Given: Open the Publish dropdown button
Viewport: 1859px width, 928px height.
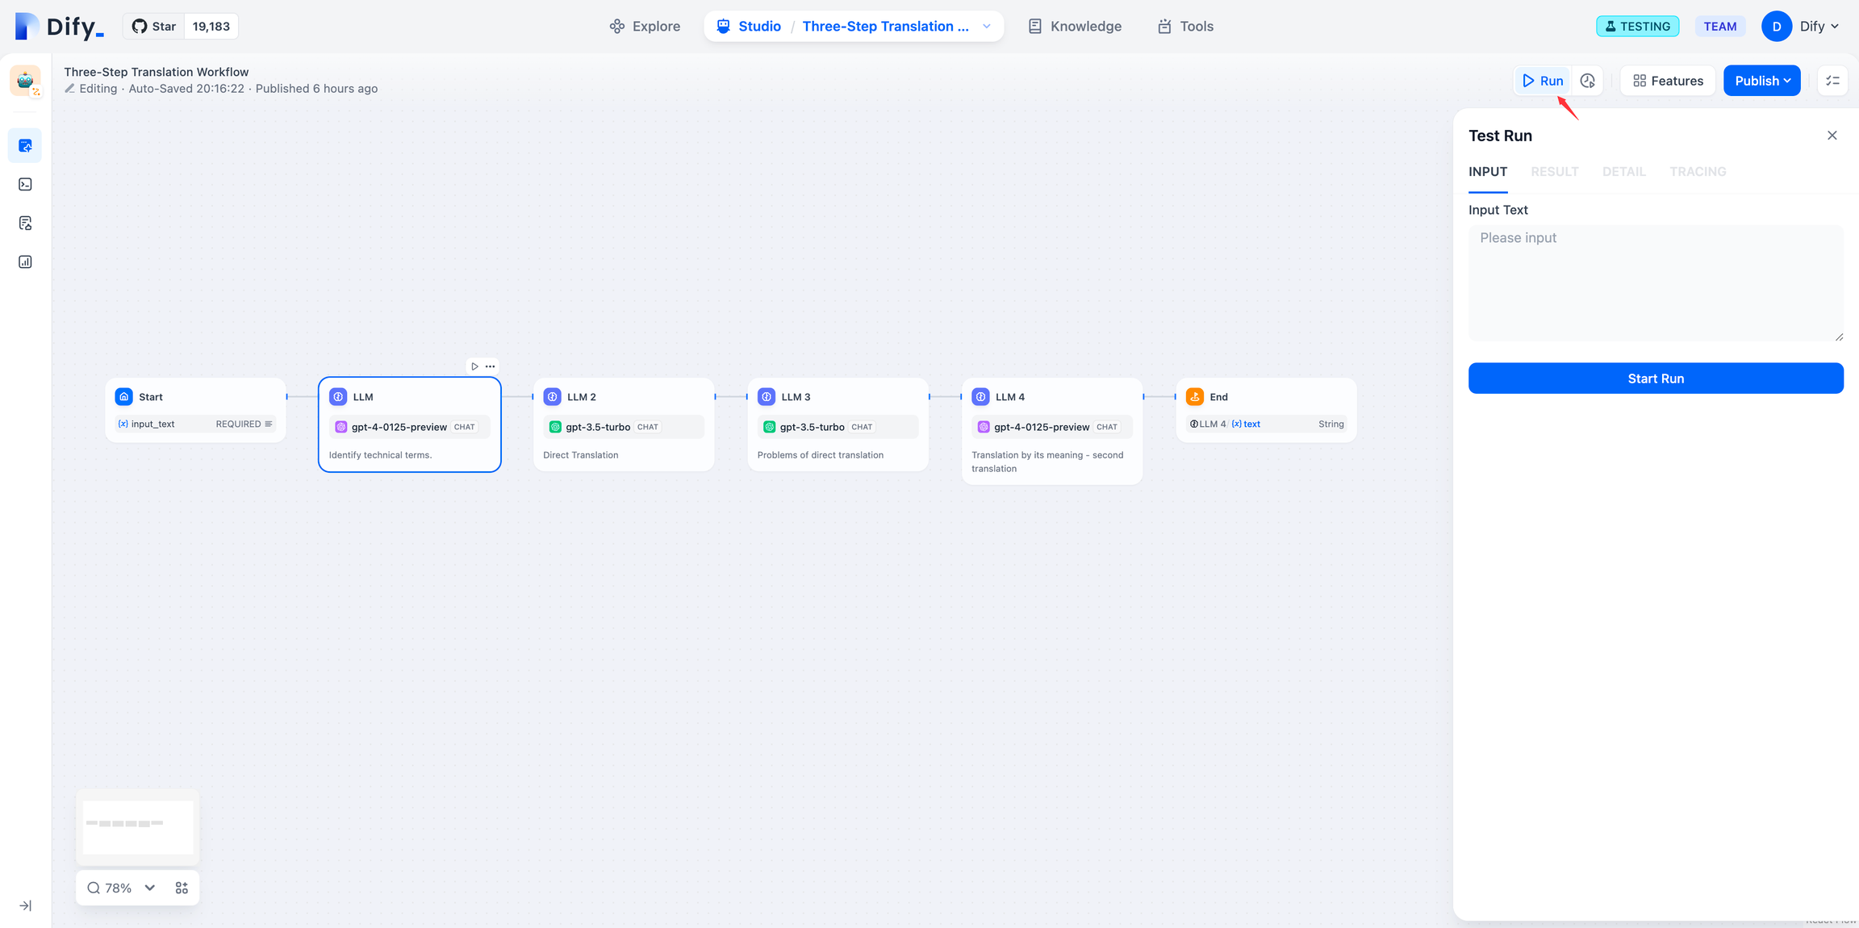Looking at the screenshot, I should pos(1761,81).
